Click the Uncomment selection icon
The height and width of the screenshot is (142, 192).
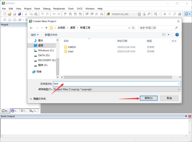102,14
